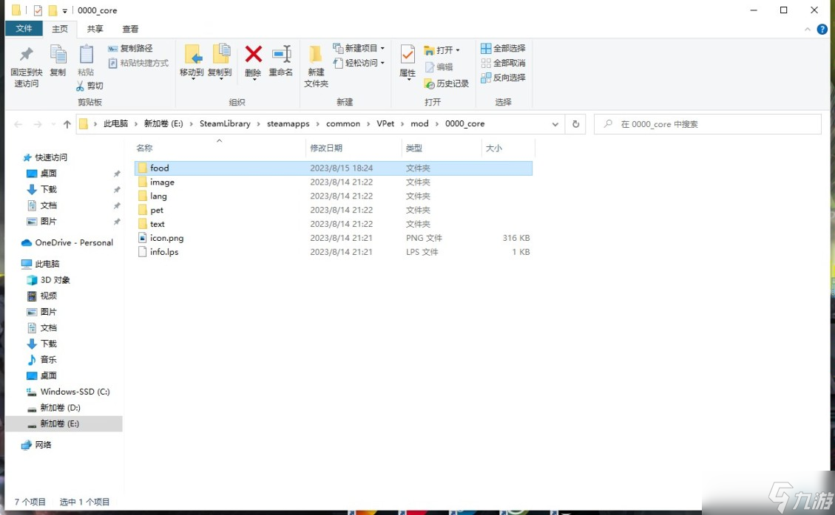This screenshot has height=515, width=835.
Task: Open Move to (移动到) menu
Action: click(x=192, y=62)
